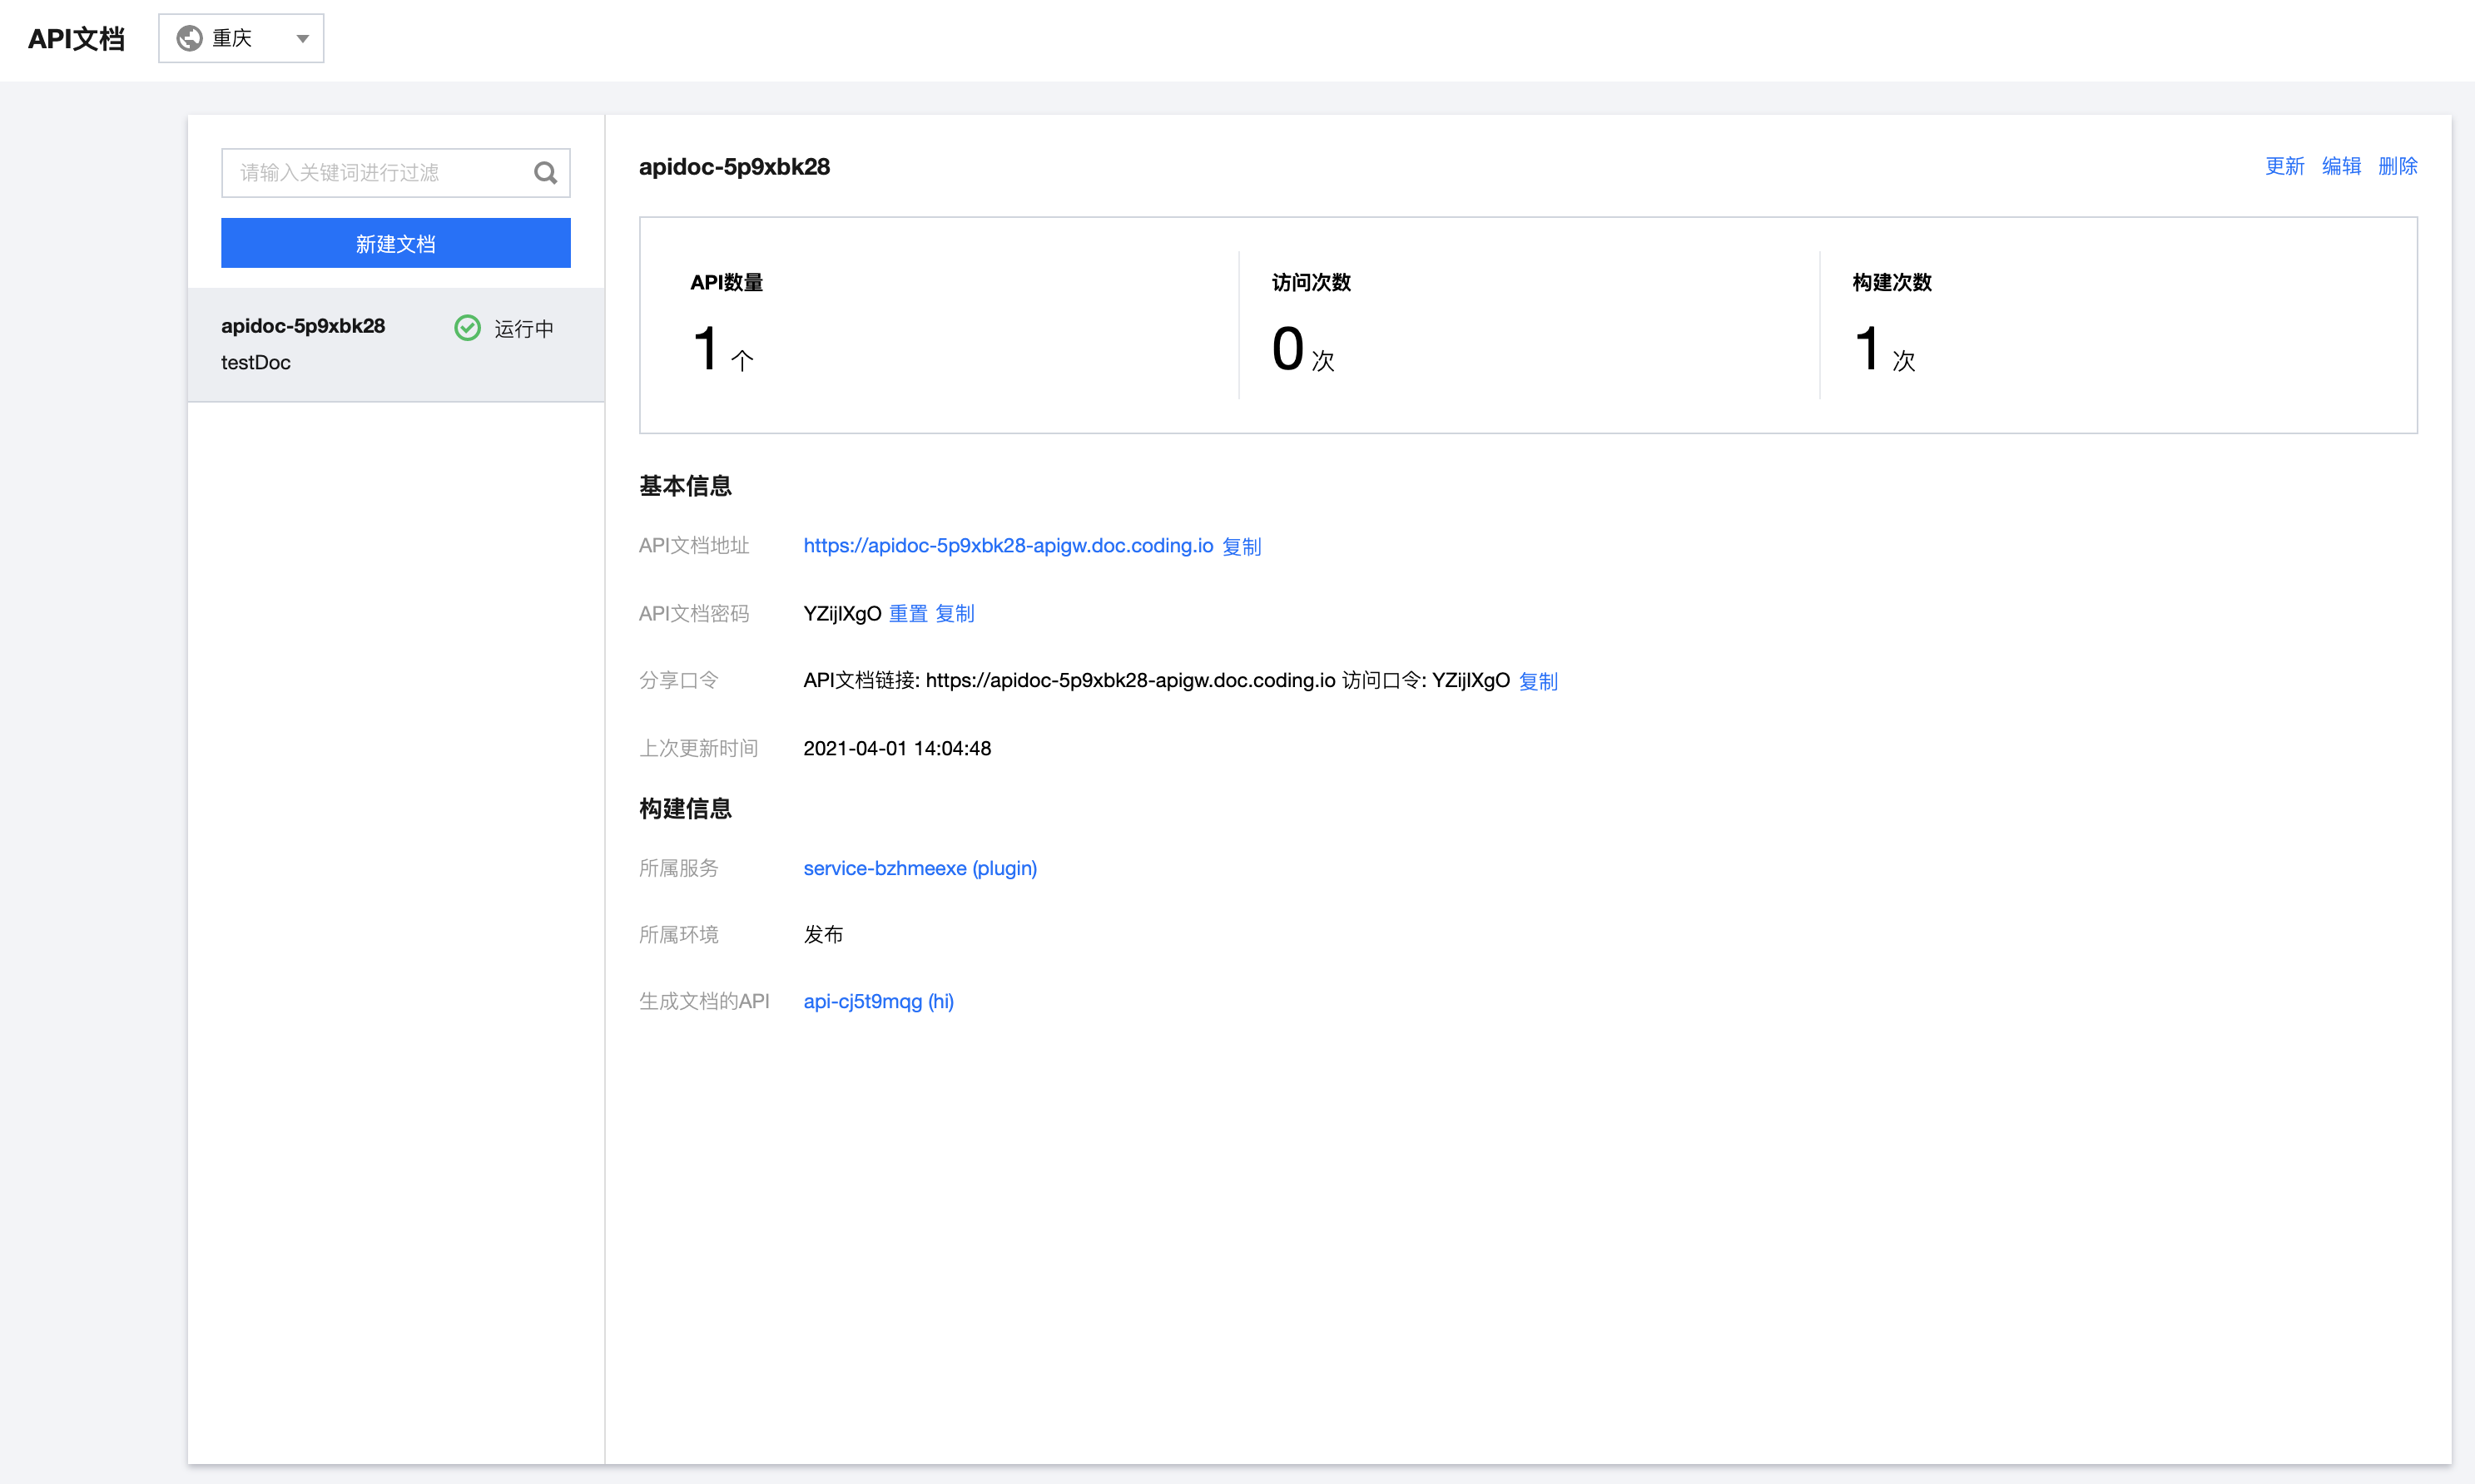Click the 构建次数 stat label

tap(1892, 283)
